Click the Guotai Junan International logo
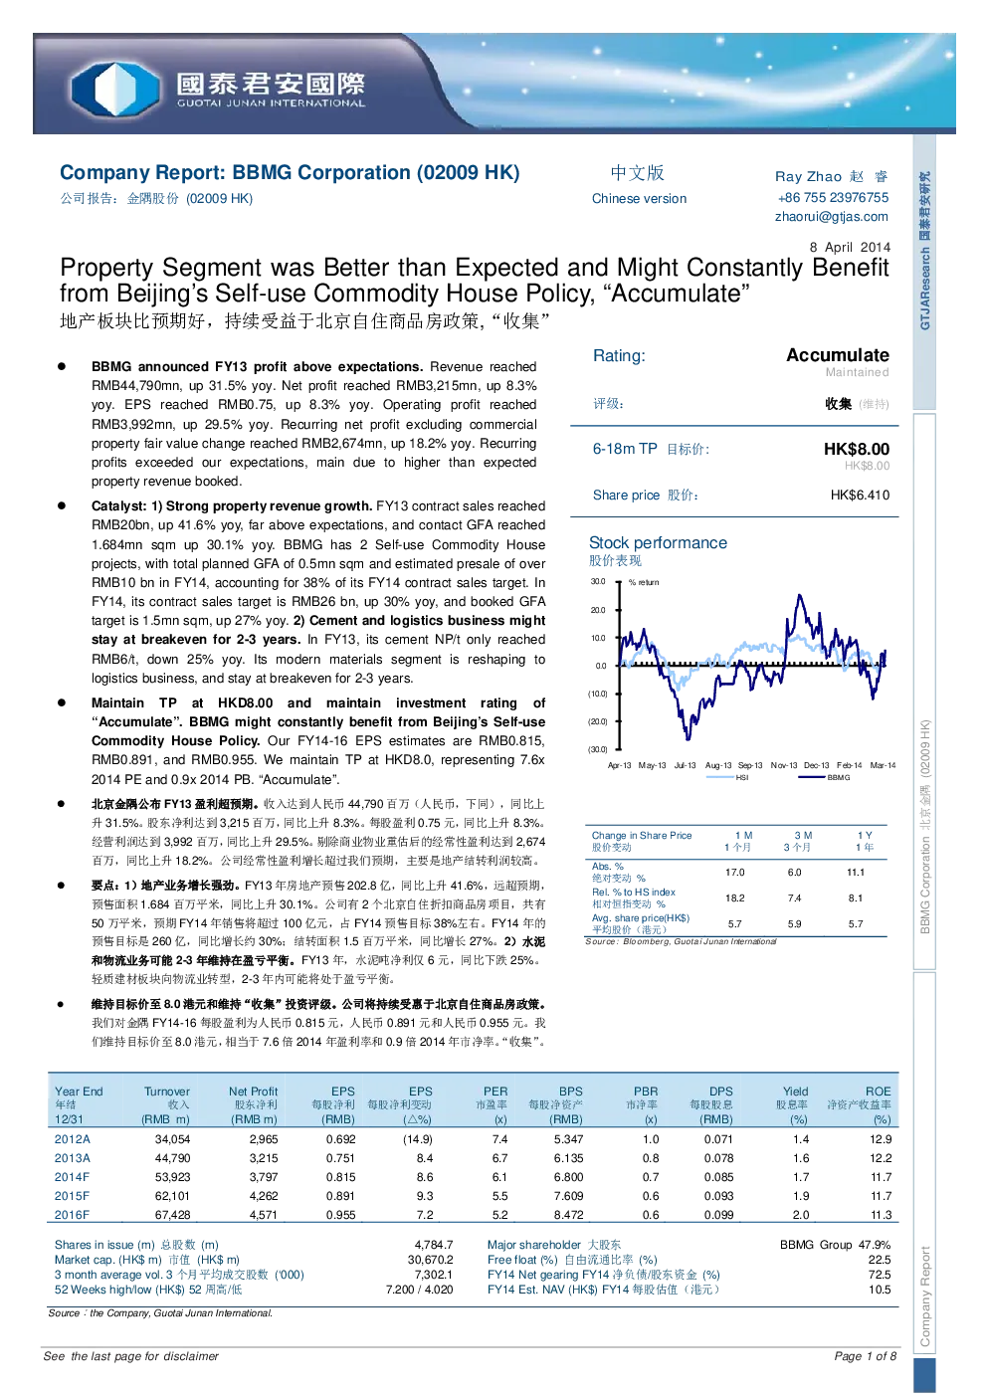987x1396 pixels. tap(219, 88)
